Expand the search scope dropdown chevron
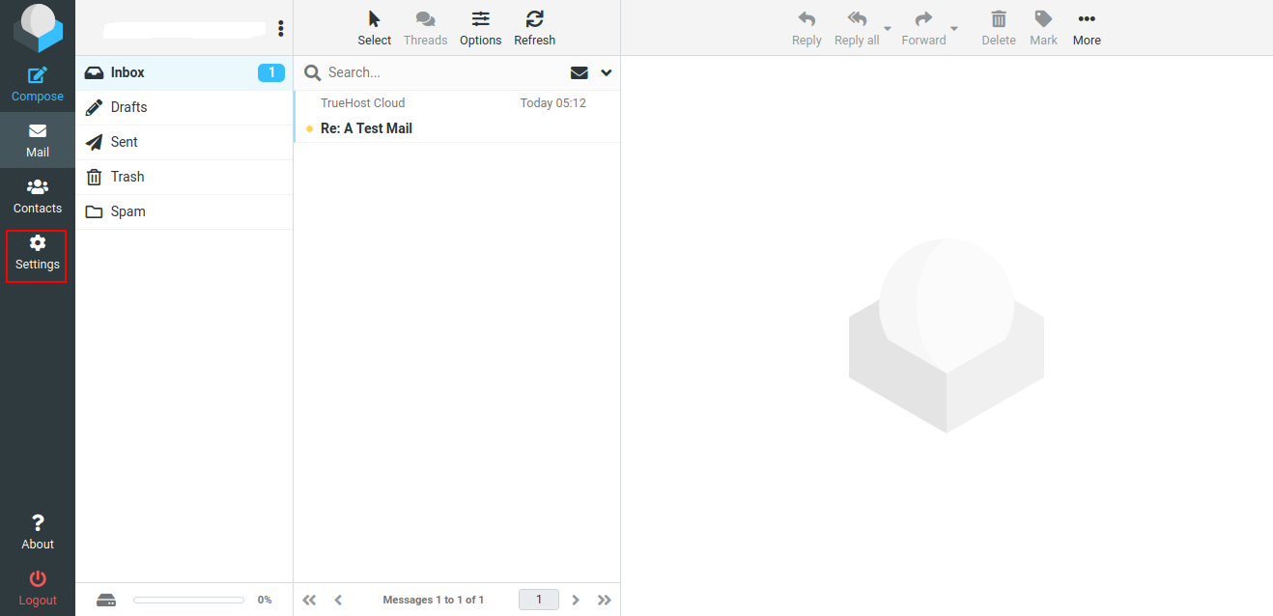The width and height of the screenshot is (1273, 616). pos(606,72)
